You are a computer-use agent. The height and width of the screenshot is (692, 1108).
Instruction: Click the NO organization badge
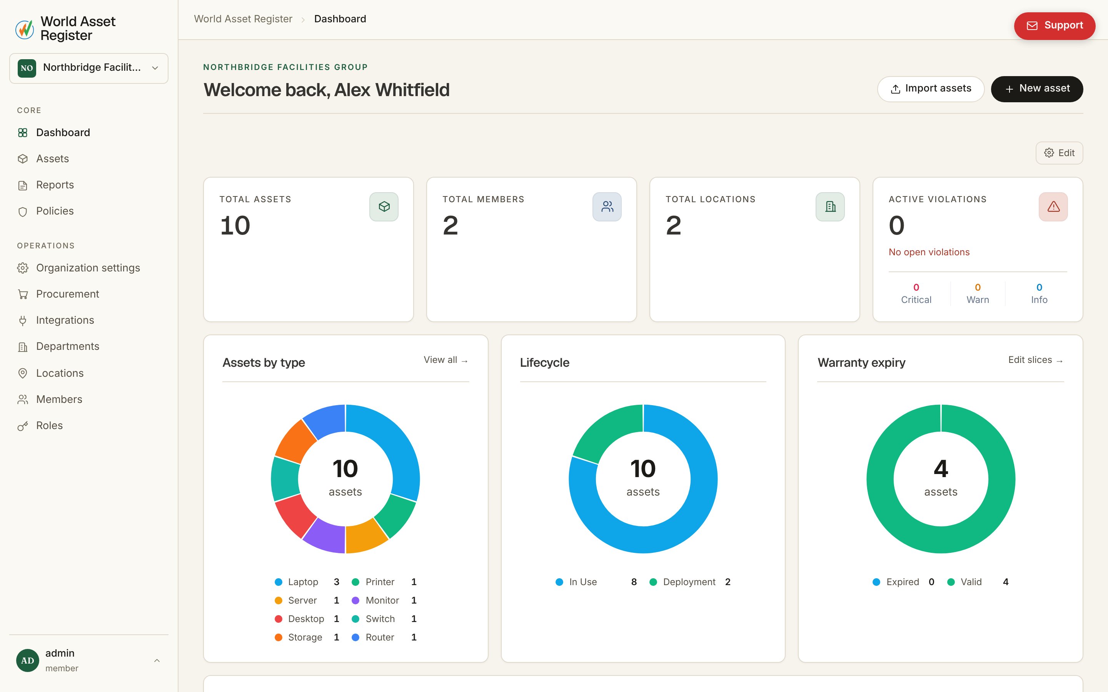pyautogui.click(x=27, y=68)
